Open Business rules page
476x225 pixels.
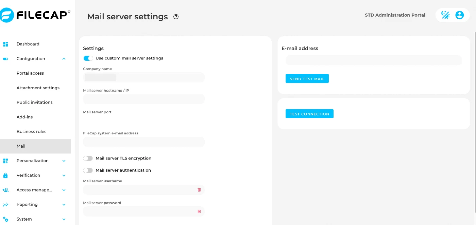click(32, 132)
